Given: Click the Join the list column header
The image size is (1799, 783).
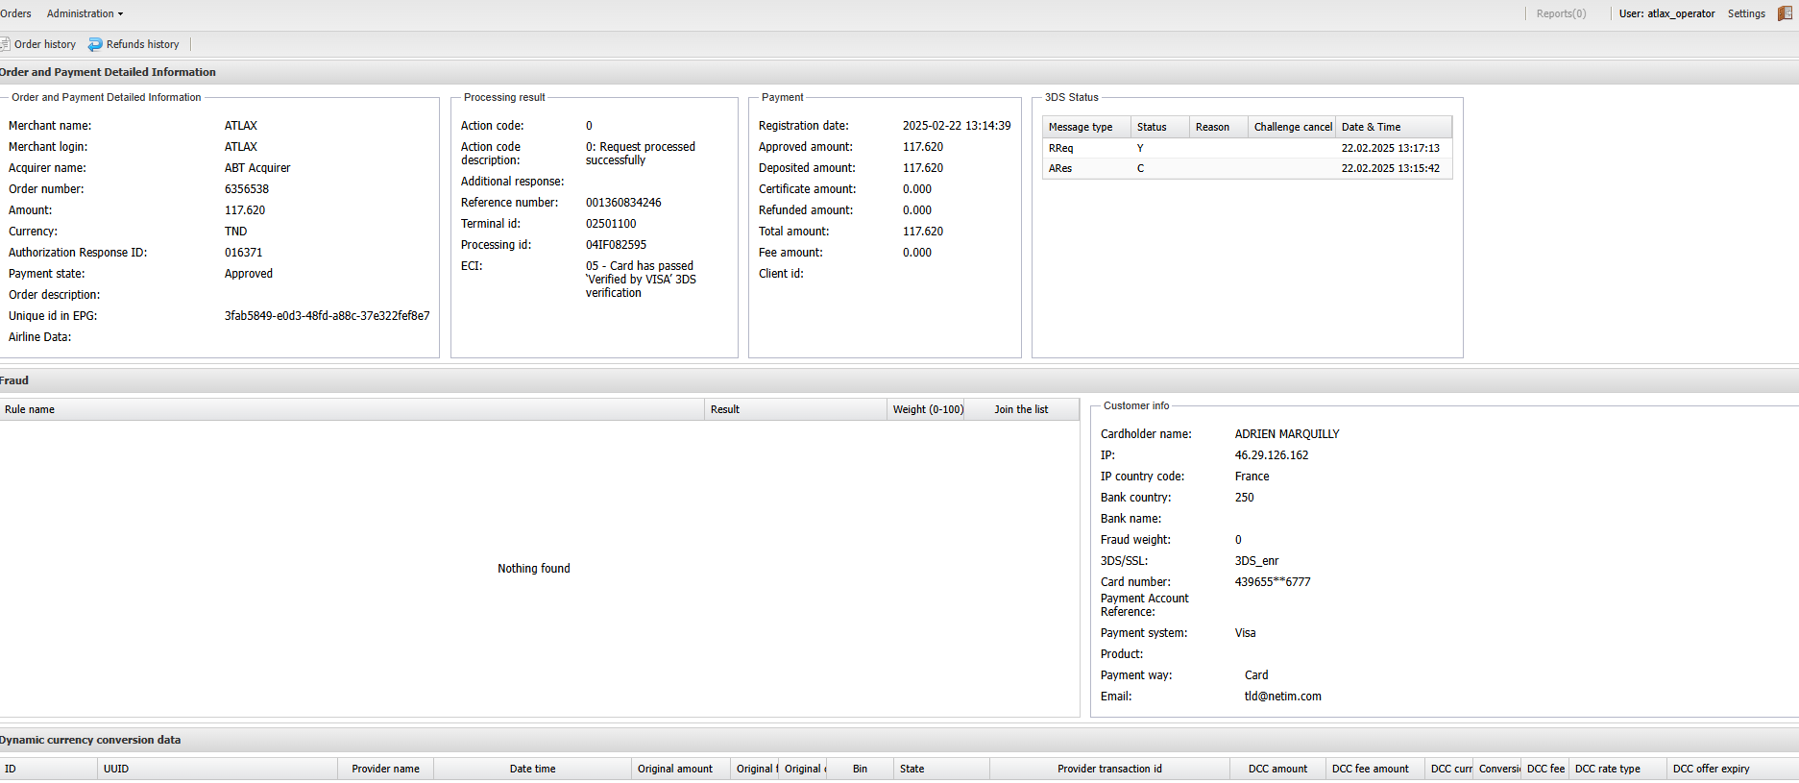Looking at the screenshot, I should point(1021,409).
